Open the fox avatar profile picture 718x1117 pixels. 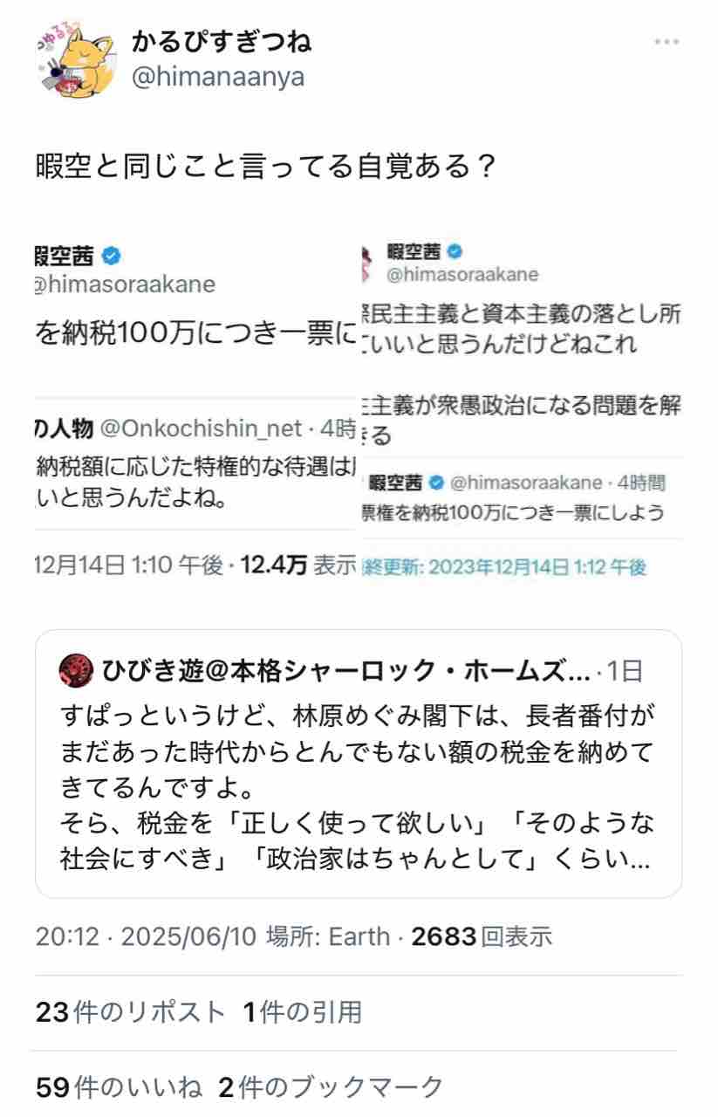coord(77,60)
